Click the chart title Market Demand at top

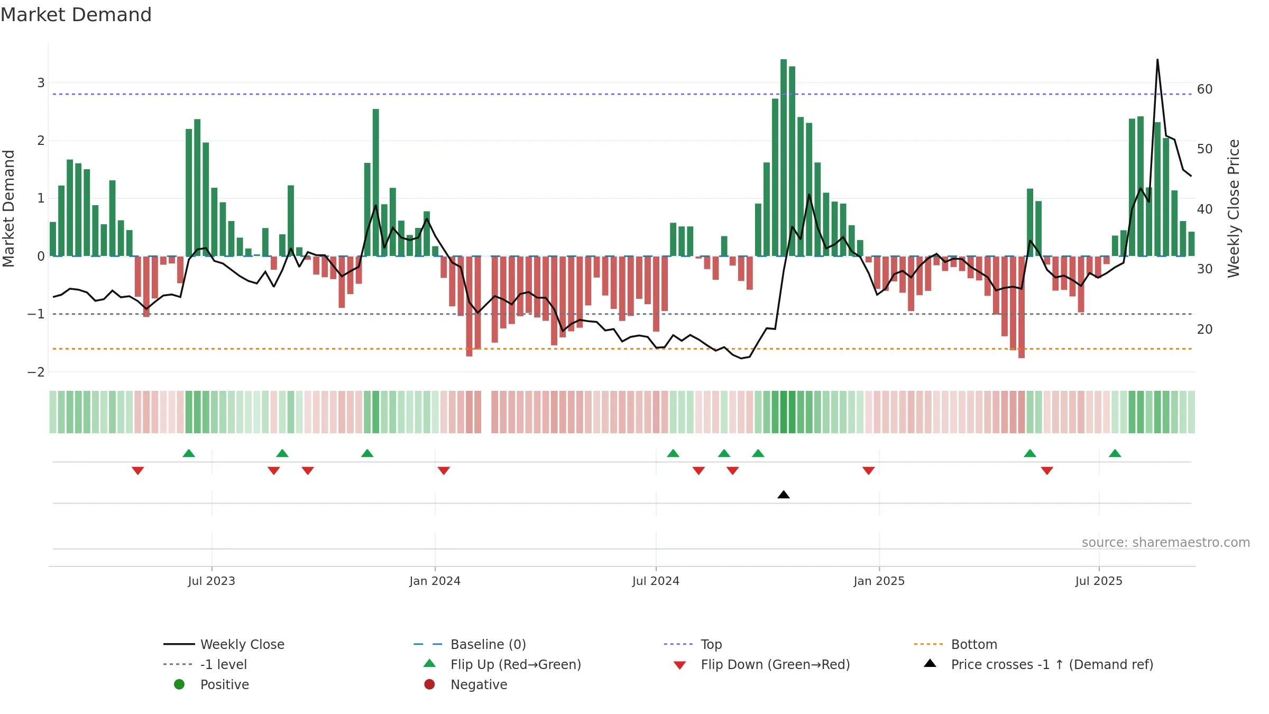coord(76,15)
